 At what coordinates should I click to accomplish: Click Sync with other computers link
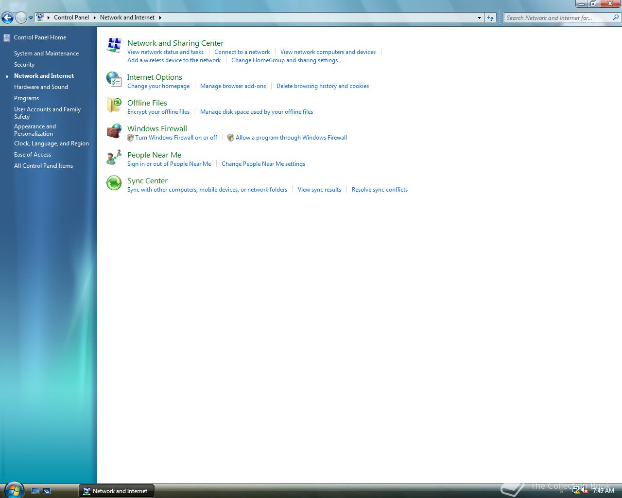pyautogui.click(x=207, y=190)
